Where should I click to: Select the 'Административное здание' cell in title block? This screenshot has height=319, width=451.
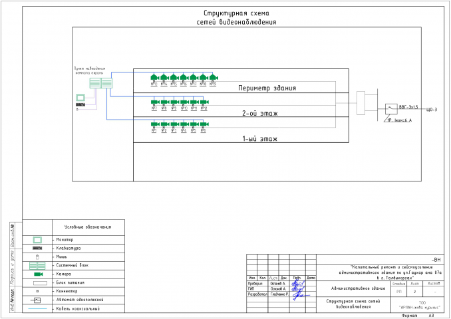(358, 288)
